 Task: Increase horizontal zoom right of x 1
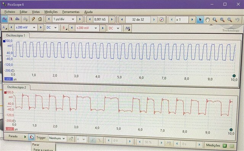(192, 20)
